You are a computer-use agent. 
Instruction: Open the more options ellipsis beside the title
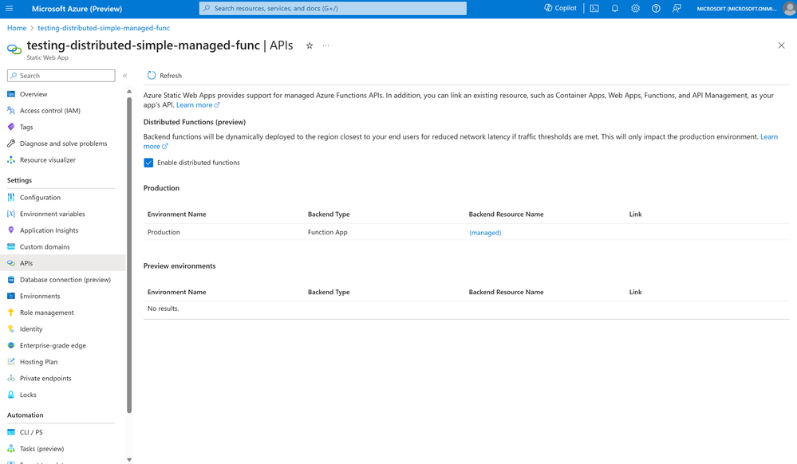pyautogui.click(x=326, y=45)
